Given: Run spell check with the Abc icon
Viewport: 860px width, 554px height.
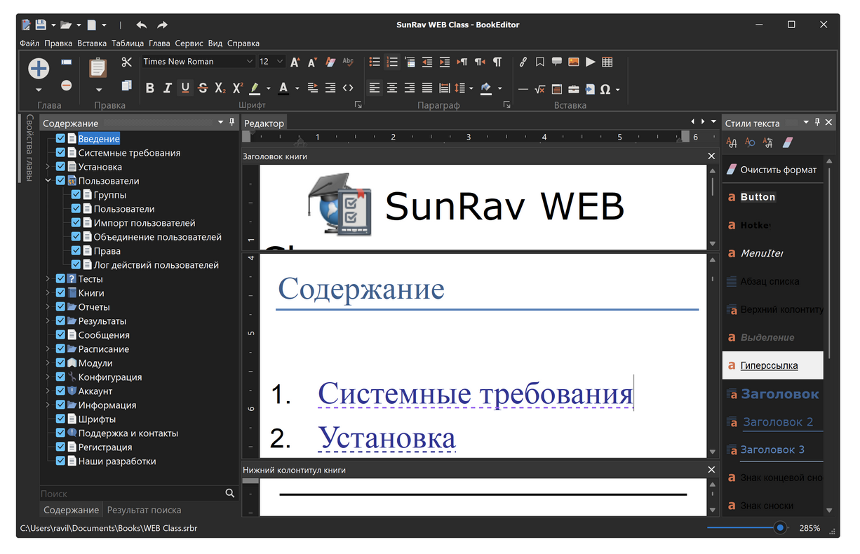Looking at the screenshot, I should click(348, 62).
